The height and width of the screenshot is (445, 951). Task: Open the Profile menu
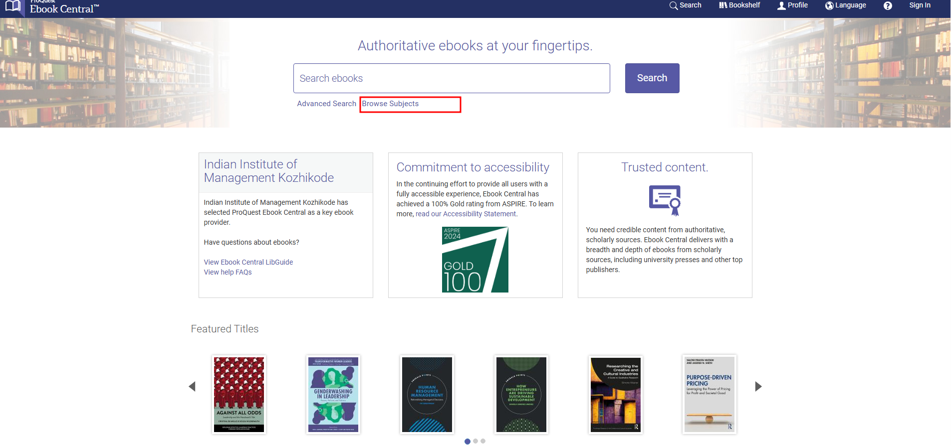tap(792, 5)
